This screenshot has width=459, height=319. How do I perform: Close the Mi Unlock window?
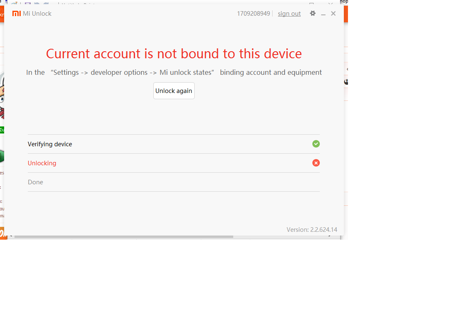[x=333, y=14]
